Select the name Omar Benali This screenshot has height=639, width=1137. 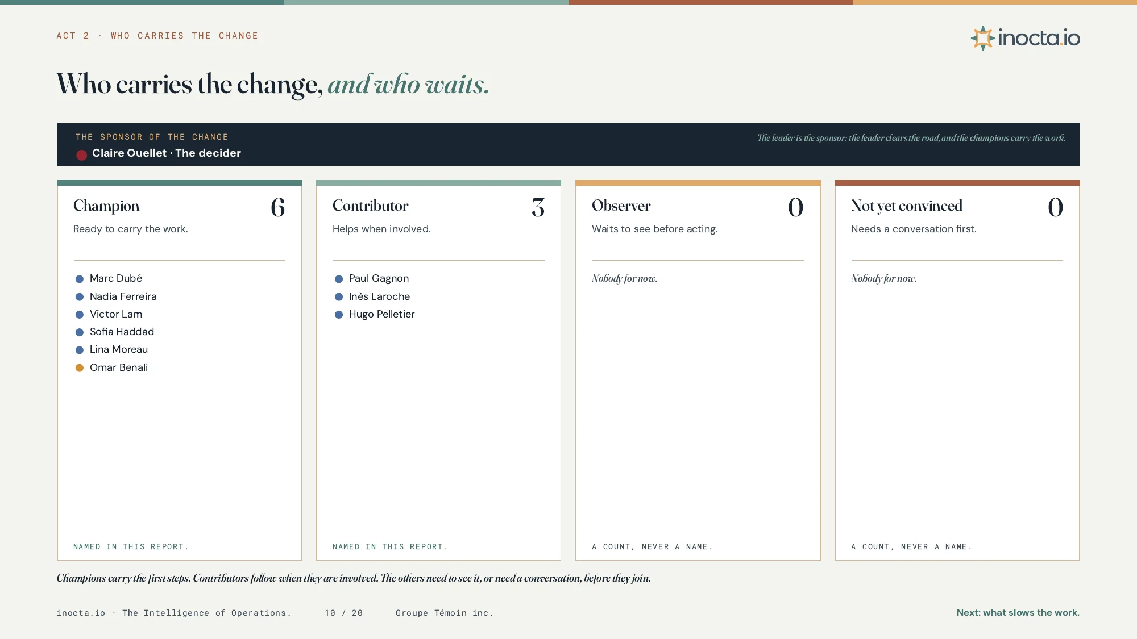point(119,367)
